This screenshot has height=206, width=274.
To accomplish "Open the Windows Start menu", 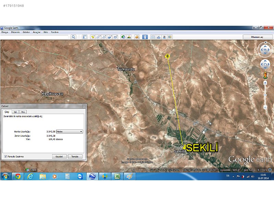I will coord(5,176).
